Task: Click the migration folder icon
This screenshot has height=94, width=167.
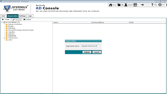Action: [x=7, y=32]
